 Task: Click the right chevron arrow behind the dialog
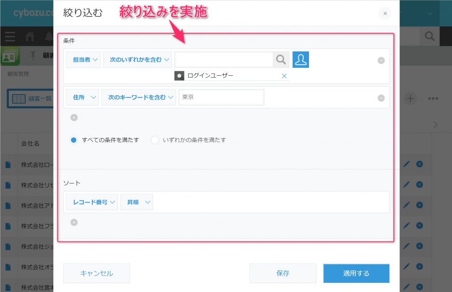pos(436,125)
